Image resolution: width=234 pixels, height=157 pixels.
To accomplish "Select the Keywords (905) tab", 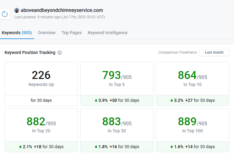I will (17, 33).
